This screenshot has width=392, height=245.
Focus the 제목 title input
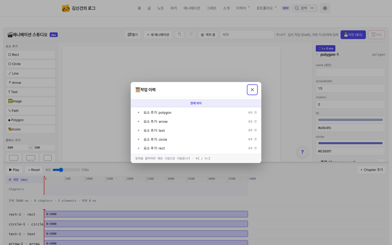tap(247, 35)
